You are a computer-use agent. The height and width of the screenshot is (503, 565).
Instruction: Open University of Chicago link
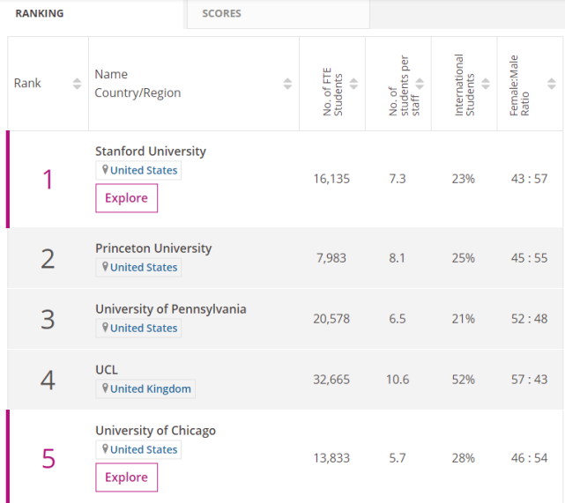click(155, 431)
